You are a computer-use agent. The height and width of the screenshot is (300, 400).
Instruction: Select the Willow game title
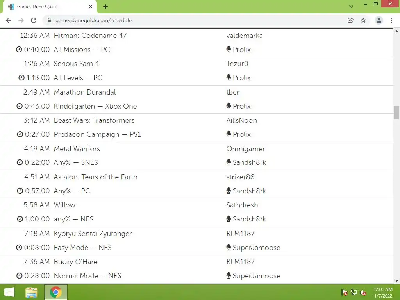pos(64,205)
